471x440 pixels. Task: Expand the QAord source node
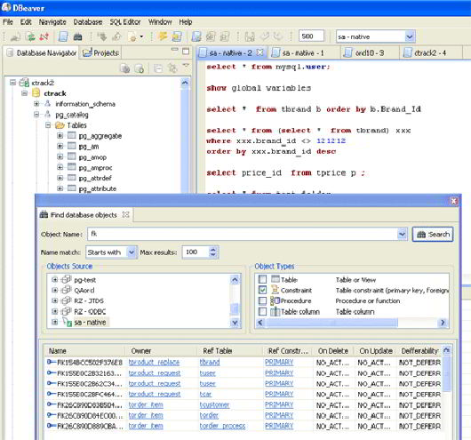click(54, 290)
